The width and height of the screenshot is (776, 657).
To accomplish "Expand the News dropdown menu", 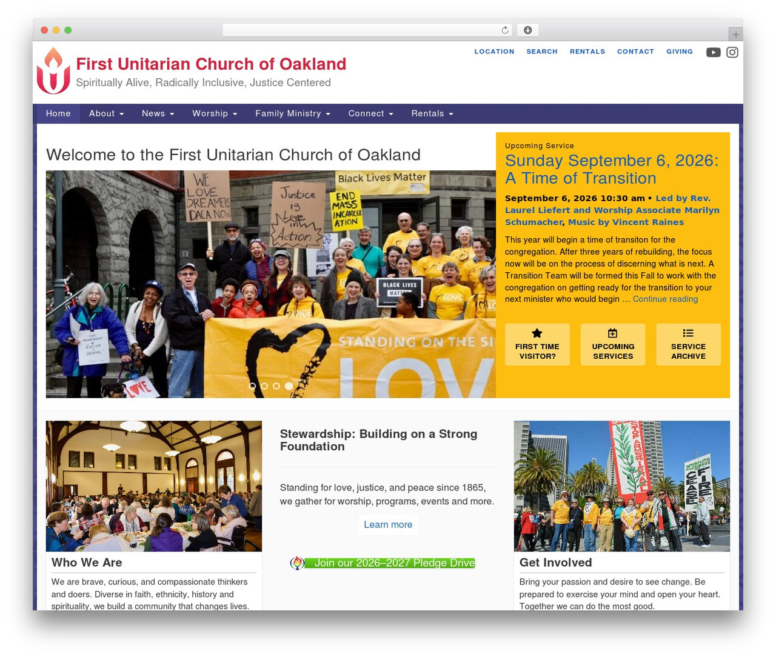I will 158,114.
